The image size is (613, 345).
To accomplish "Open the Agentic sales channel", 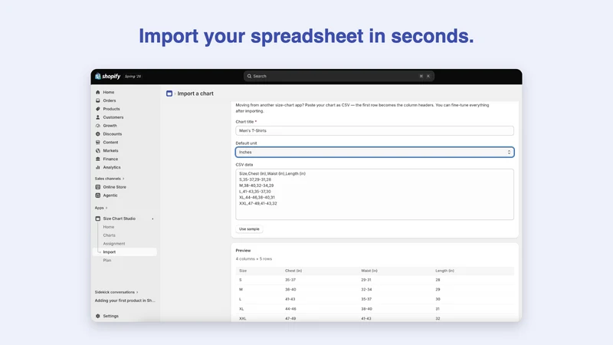I will tap(110, 195).
